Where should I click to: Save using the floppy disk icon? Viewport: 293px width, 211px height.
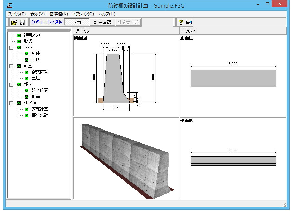click(x=22, y=23)
